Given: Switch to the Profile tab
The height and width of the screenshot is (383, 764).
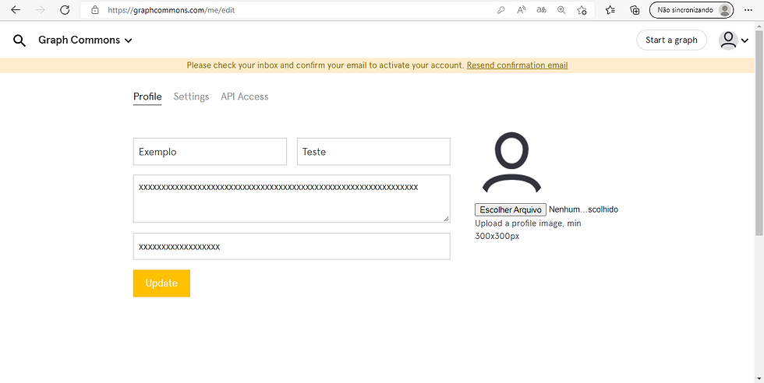Looking at the screenshot, I should [x=147, y=97].
